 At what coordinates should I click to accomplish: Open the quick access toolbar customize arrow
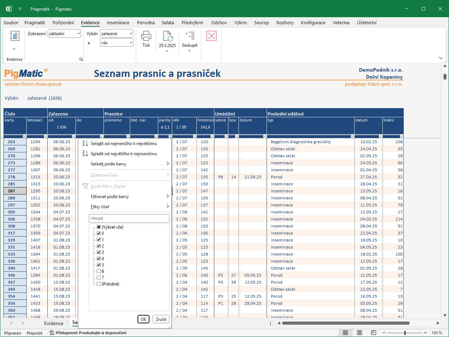(x=20, y=9)
